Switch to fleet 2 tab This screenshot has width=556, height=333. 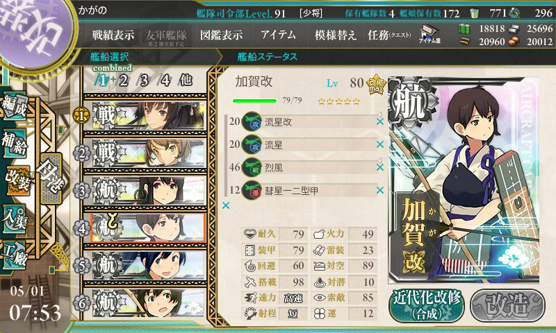pyautogui.click(x=123, y=80)
